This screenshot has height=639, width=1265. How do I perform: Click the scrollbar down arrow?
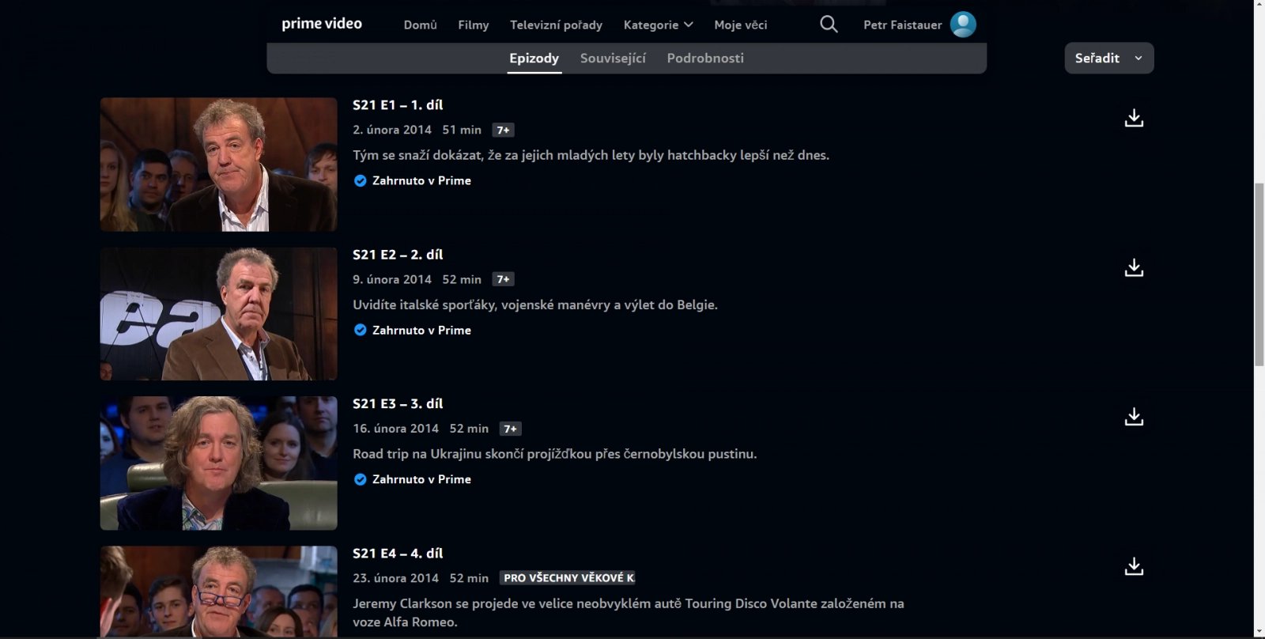[1259, 632]
